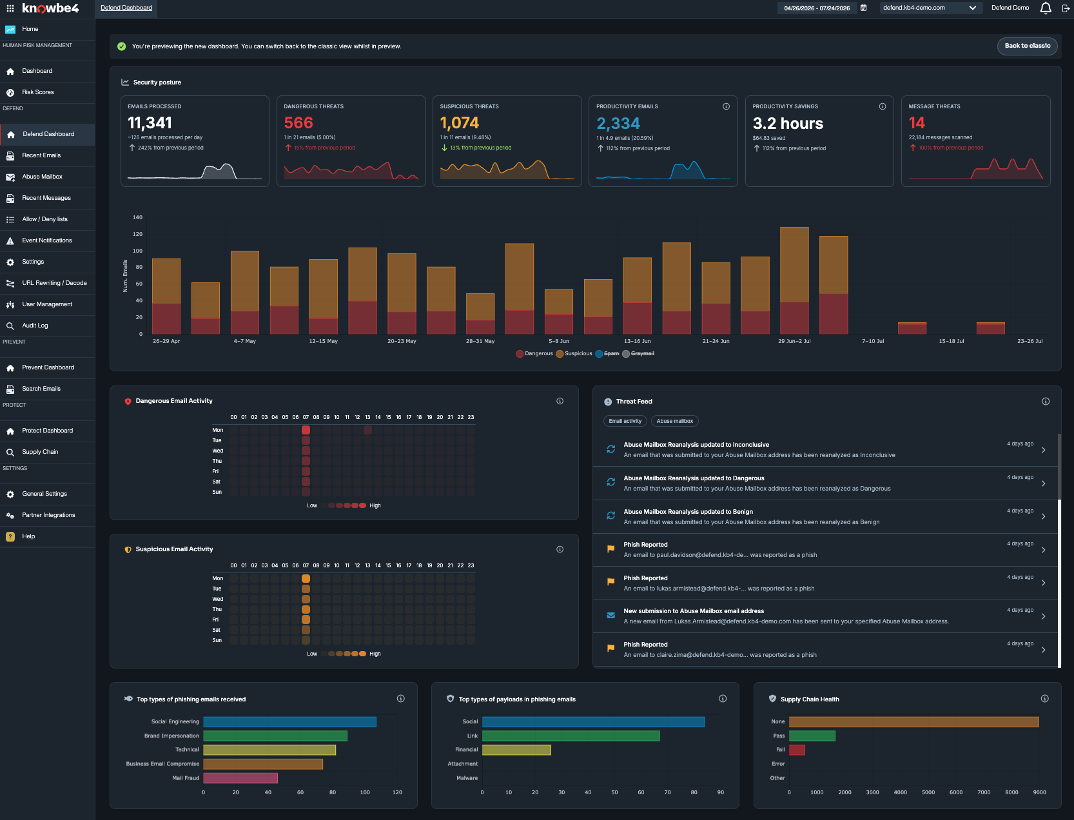Screen dimensions: 1074x820
Task: Click the Suspicious orange legend swatch
Action: tap(560, 353)
